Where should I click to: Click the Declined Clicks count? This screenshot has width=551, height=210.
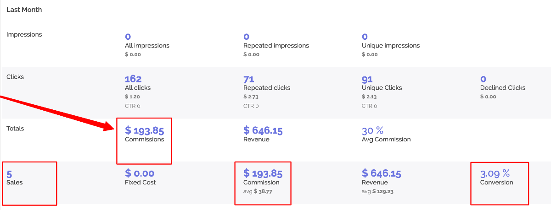(x=484, y=79)
